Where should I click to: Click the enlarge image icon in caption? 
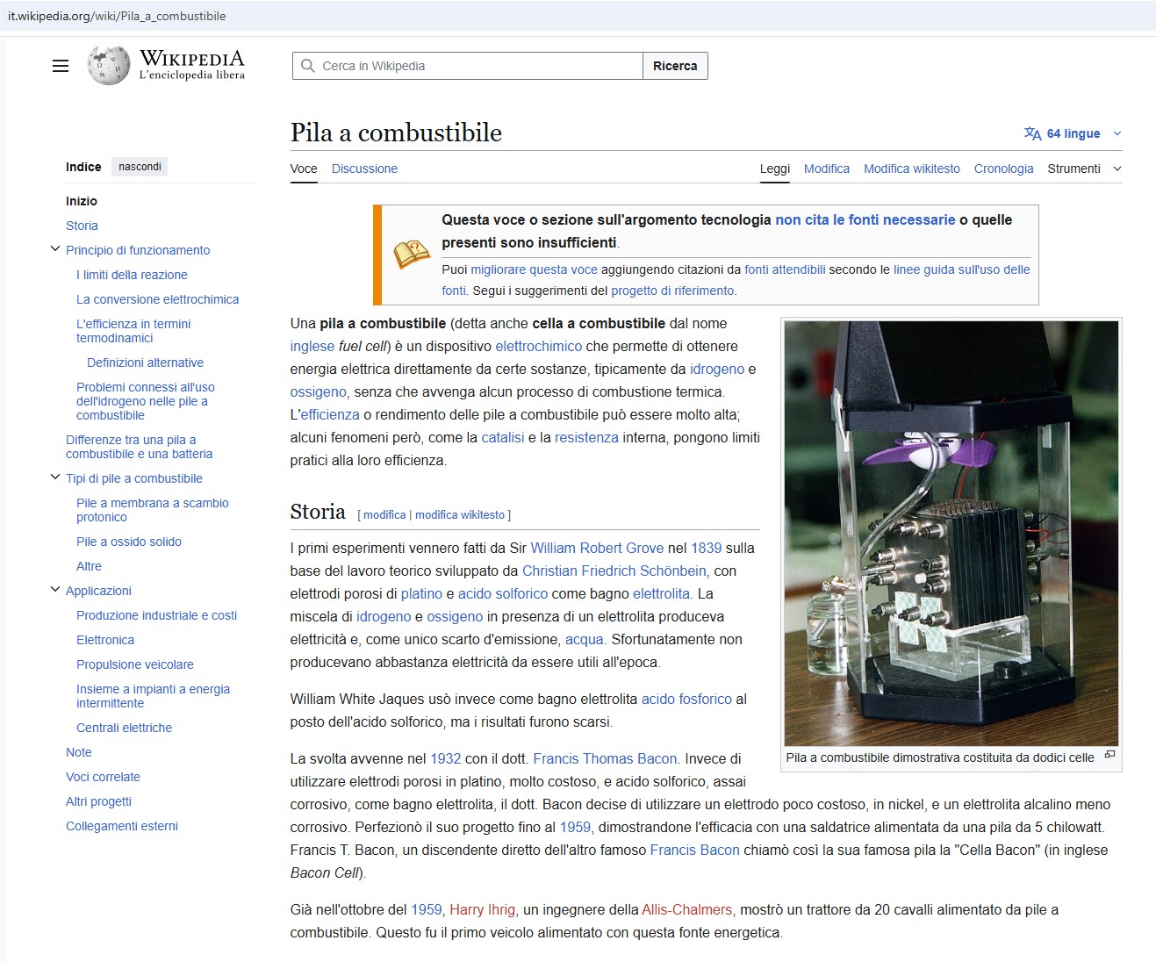tap(1109, 755)
